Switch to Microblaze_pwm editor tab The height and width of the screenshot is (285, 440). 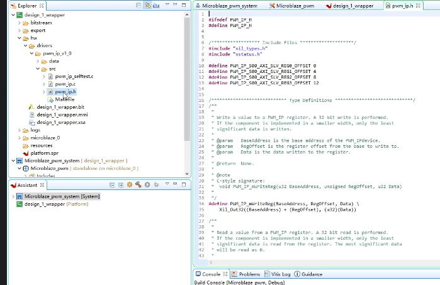292,6
